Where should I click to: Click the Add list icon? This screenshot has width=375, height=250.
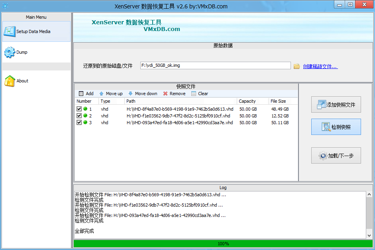click(x=81, y=94)
